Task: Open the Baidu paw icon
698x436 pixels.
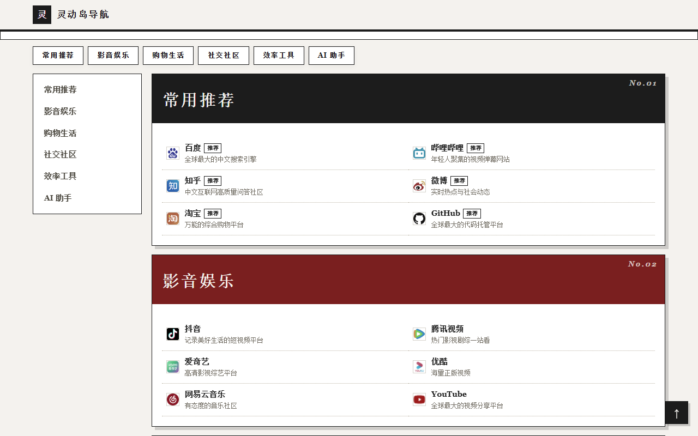Action: coord(173,153)
